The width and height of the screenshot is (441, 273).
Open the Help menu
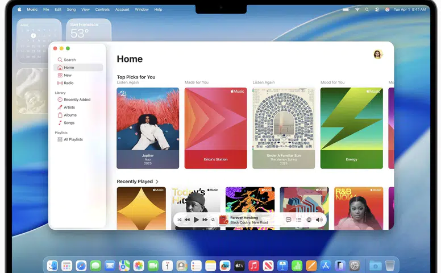point(158,9)
